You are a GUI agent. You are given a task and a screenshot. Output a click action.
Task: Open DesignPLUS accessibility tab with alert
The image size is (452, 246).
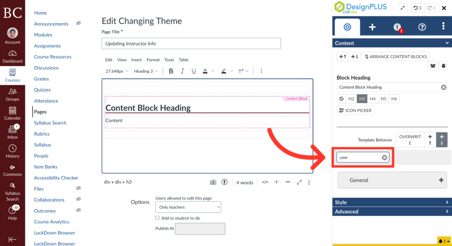point(397,27)
